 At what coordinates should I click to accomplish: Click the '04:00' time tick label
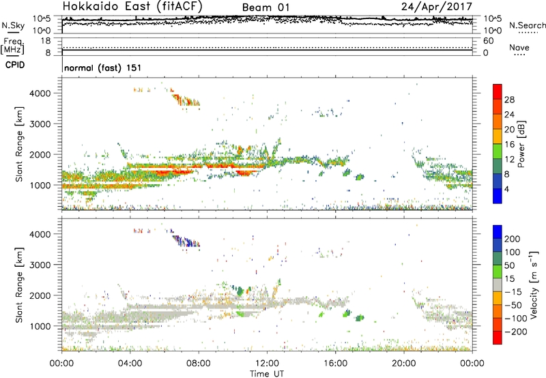(x=130, y=364)
